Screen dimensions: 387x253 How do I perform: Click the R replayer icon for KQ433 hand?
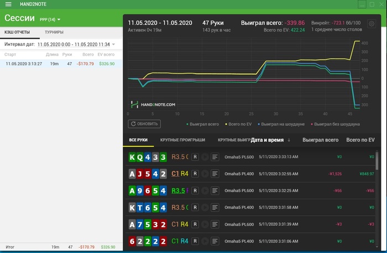pyautogui.click(x=195, y=157)
